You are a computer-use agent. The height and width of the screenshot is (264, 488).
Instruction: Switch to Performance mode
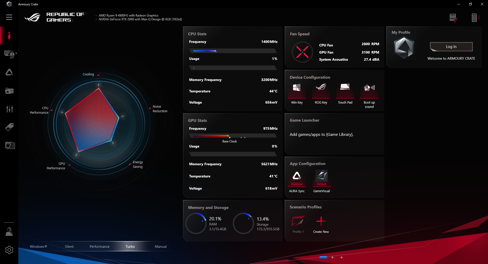coord(100,246)
